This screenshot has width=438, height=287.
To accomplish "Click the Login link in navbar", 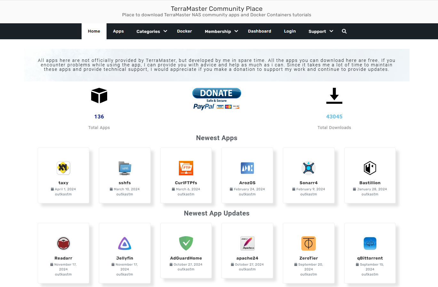I will 290,31.
